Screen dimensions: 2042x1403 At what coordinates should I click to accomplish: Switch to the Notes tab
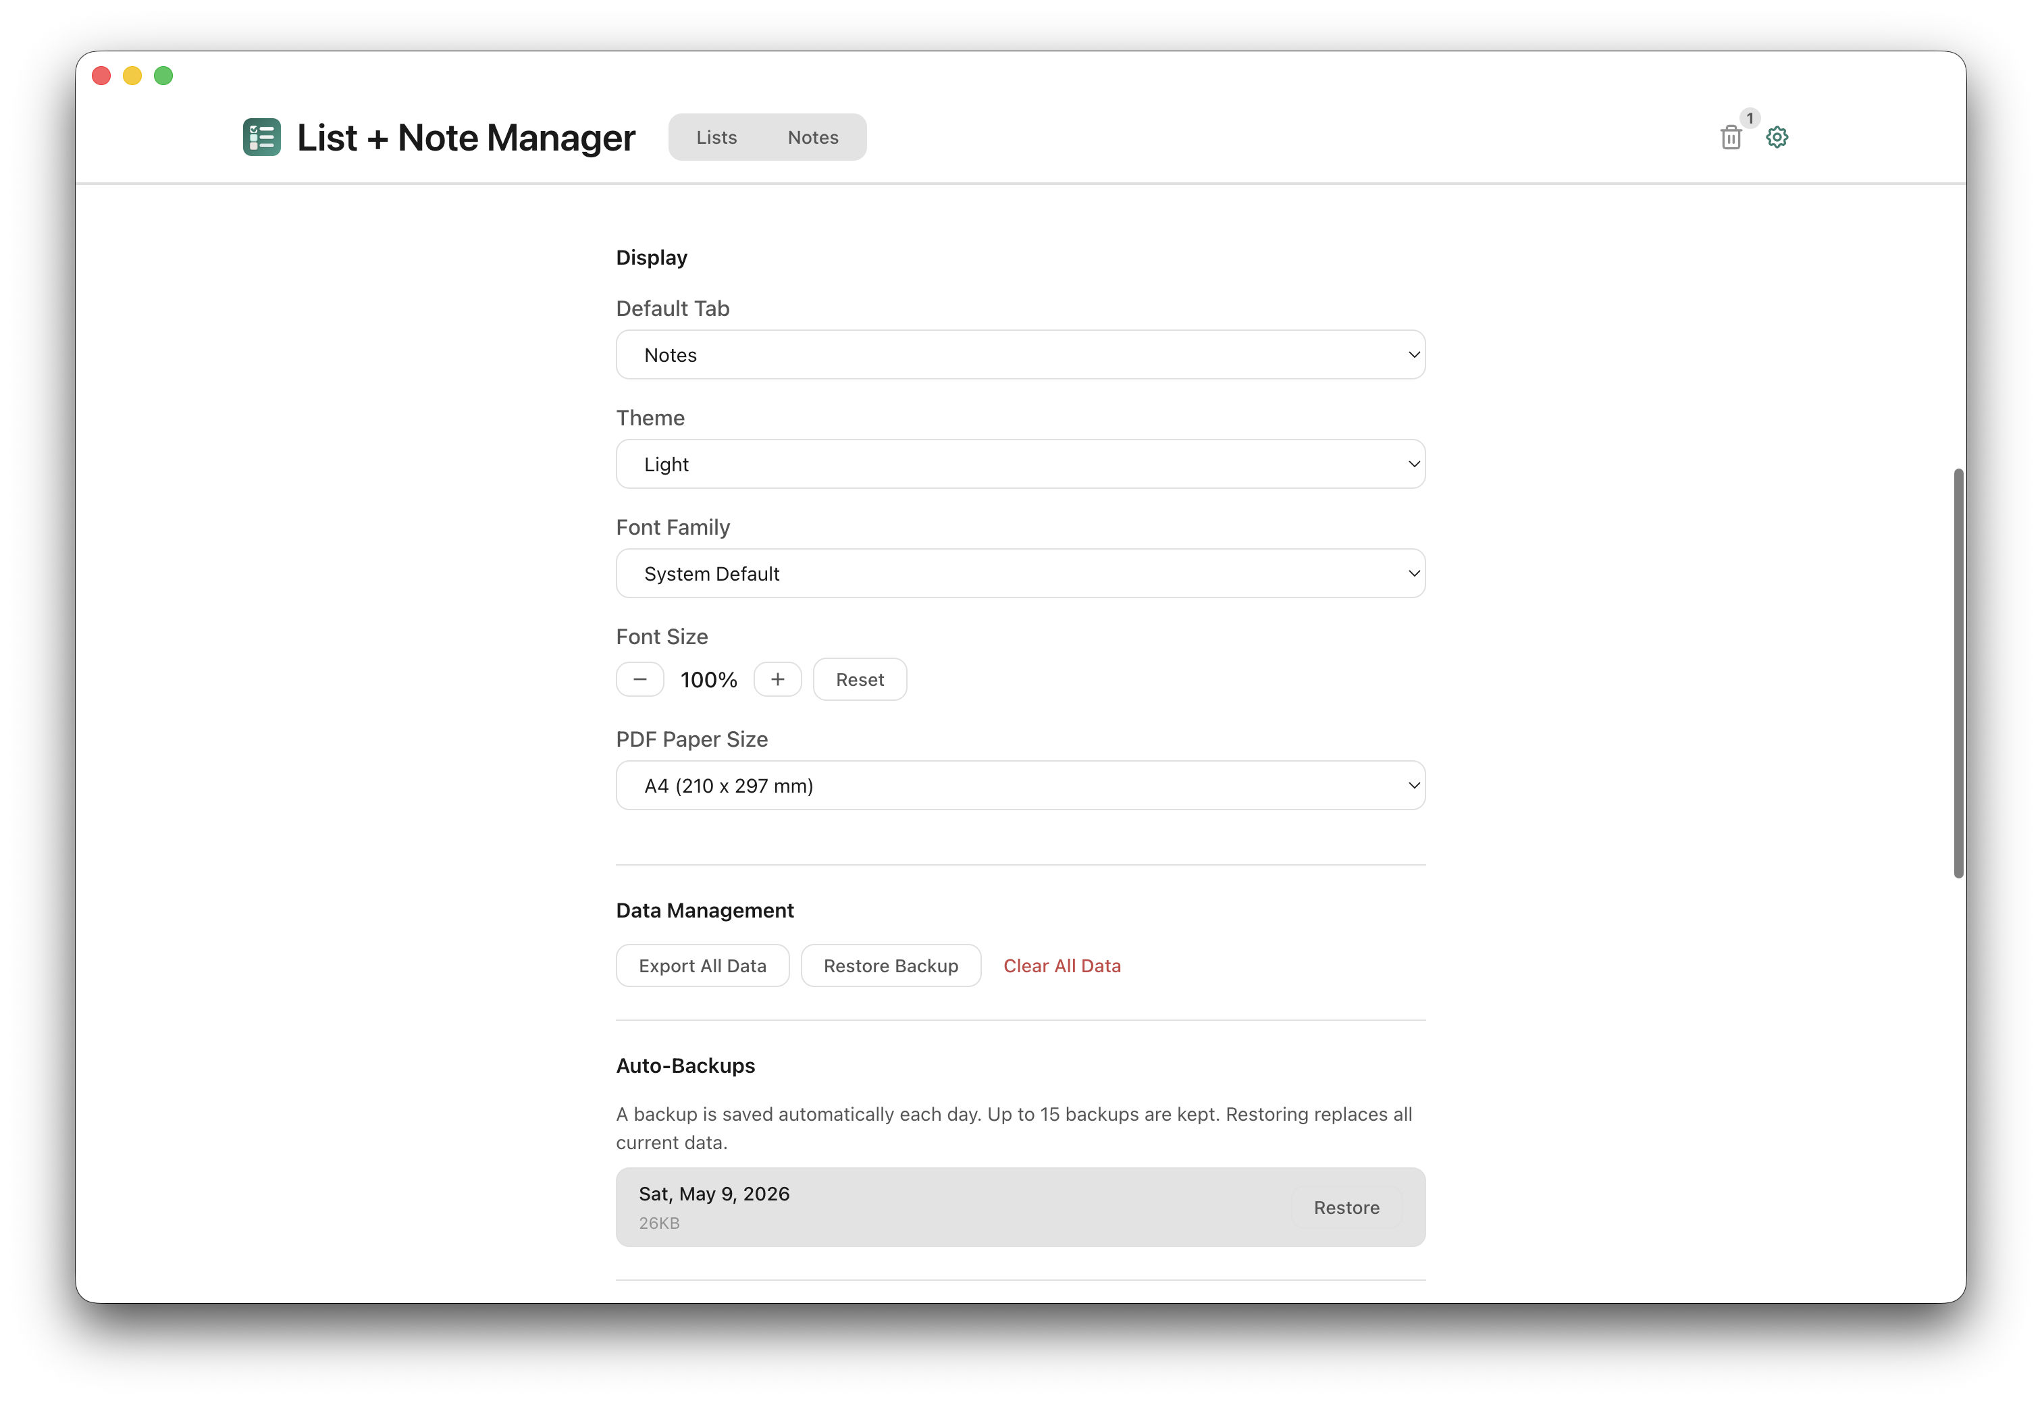(812, 137)
